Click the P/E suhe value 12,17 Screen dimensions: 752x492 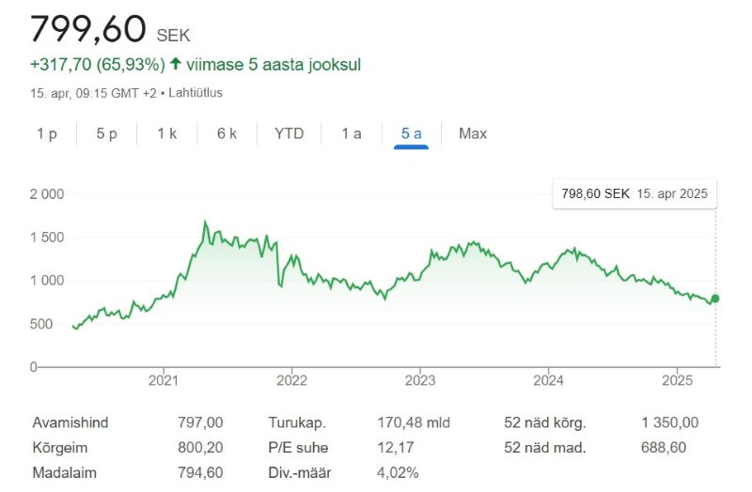[395, 448]
